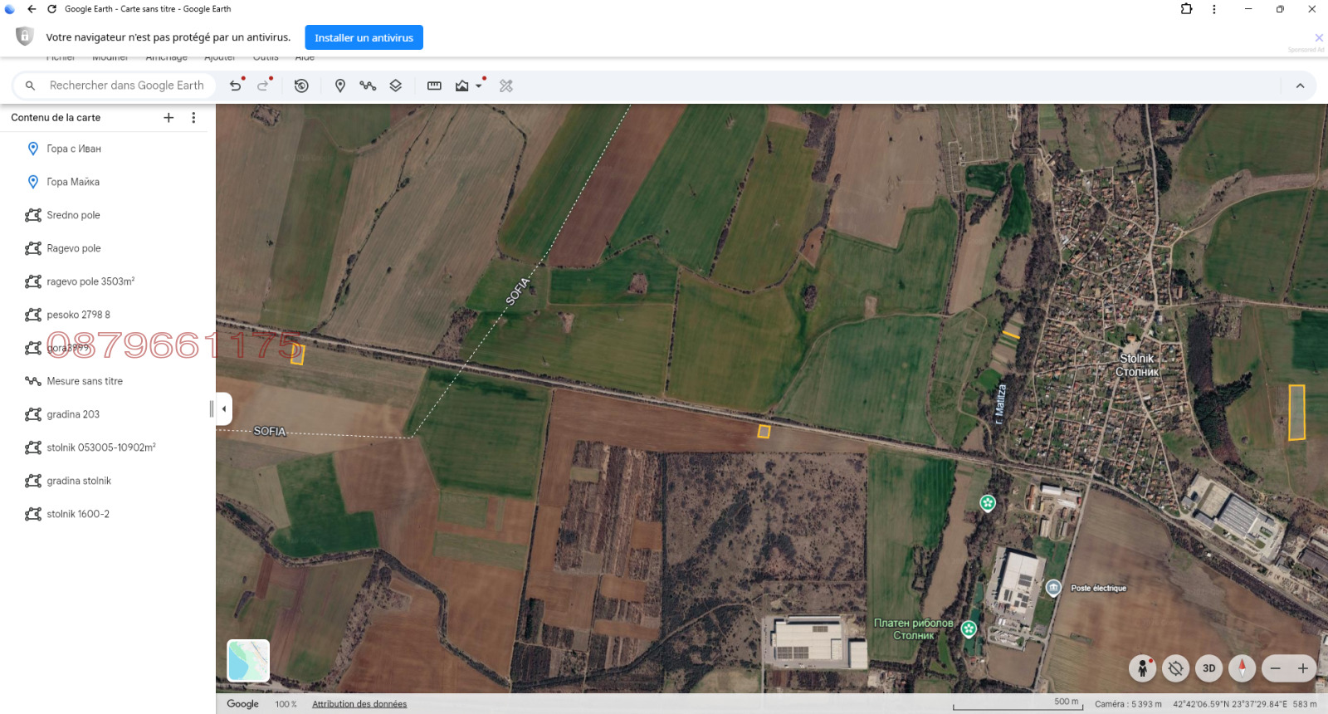Click the Stolnik village label
The image size is (1328, 714).
[x=1137, y=365]
